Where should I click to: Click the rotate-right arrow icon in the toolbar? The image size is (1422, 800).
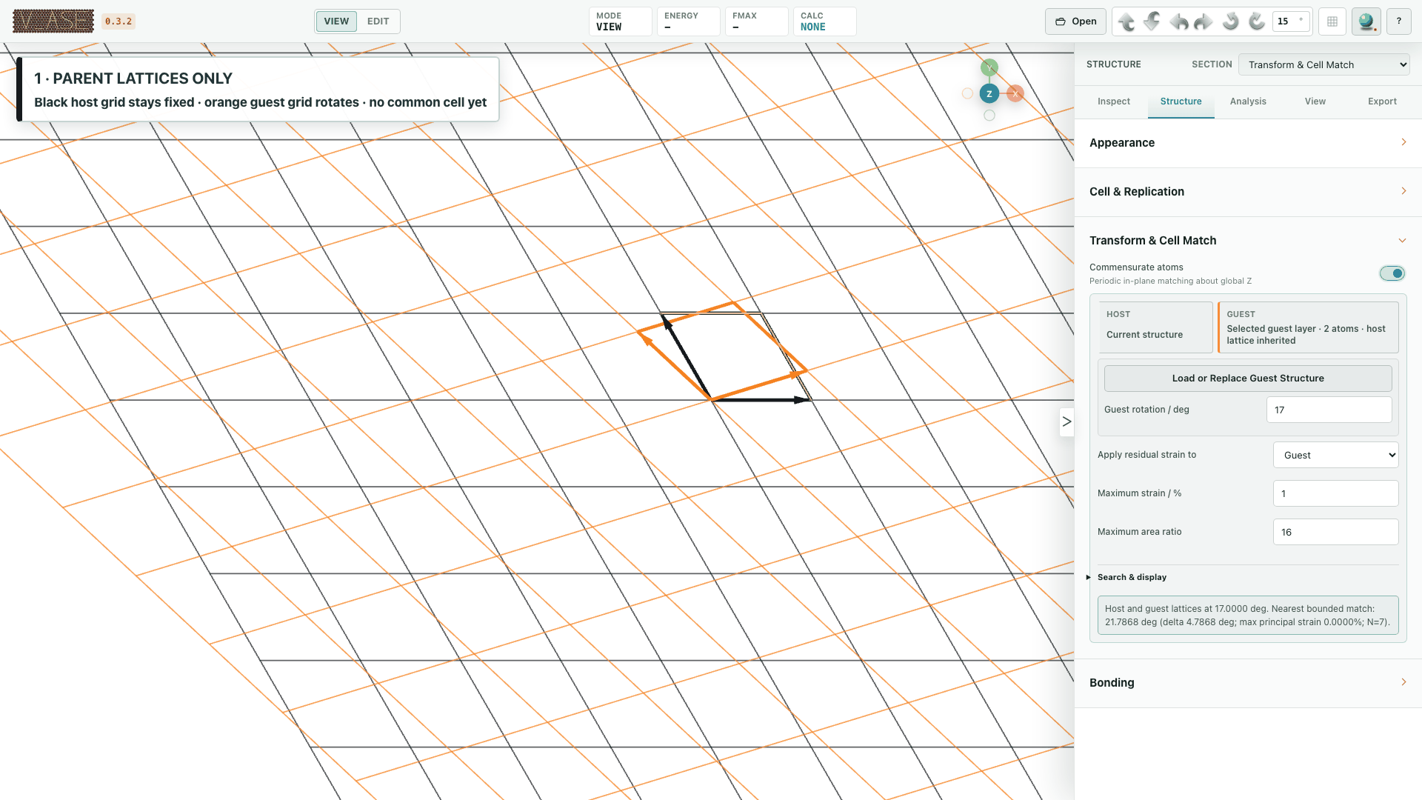[1204, 21]
